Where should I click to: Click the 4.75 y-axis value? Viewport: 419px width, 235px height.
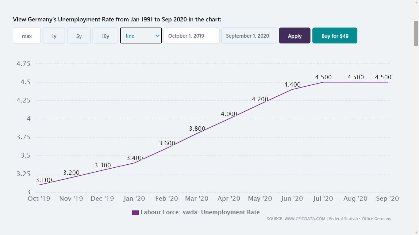[x=23, y=64]
